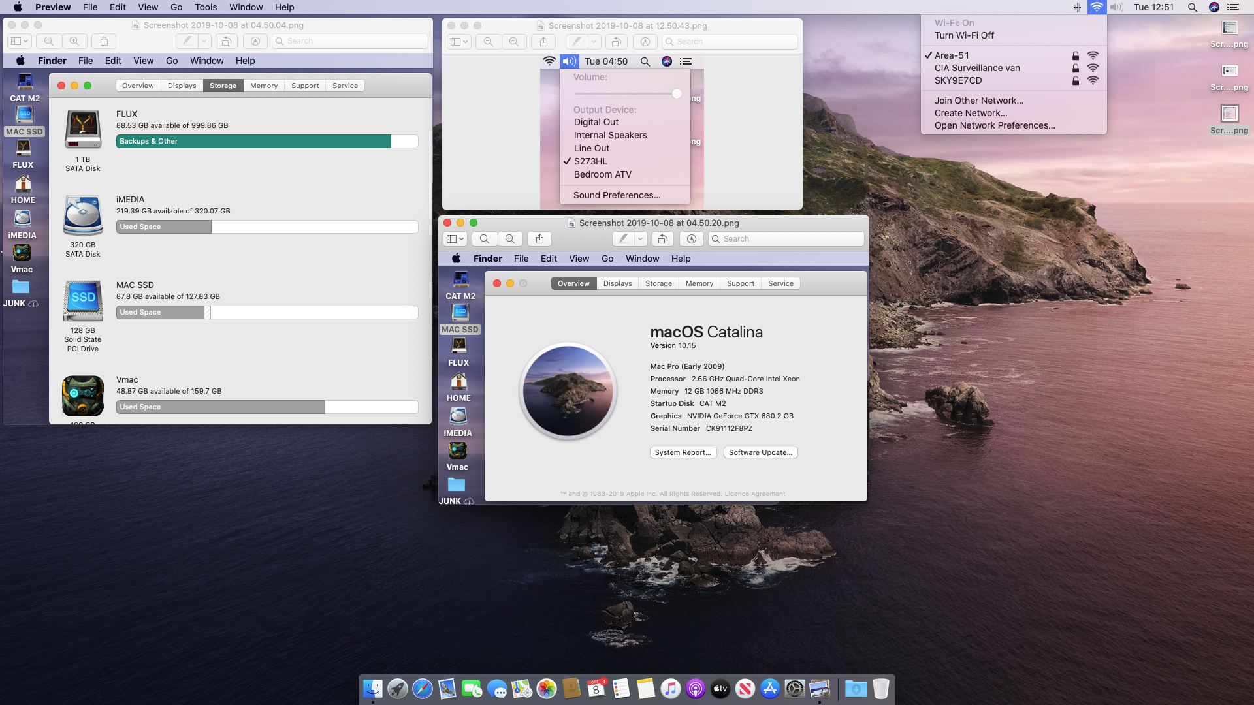Screen dimensions: 1254x705
Task: Open the Tools menu in Preview menu bar
Action: (x=206, y=7)
